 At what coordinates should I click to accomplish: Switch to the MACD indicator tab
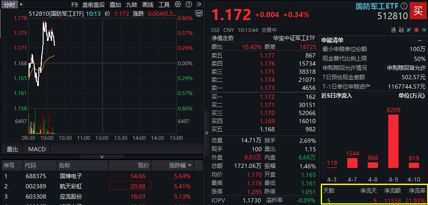coord(37,149)
